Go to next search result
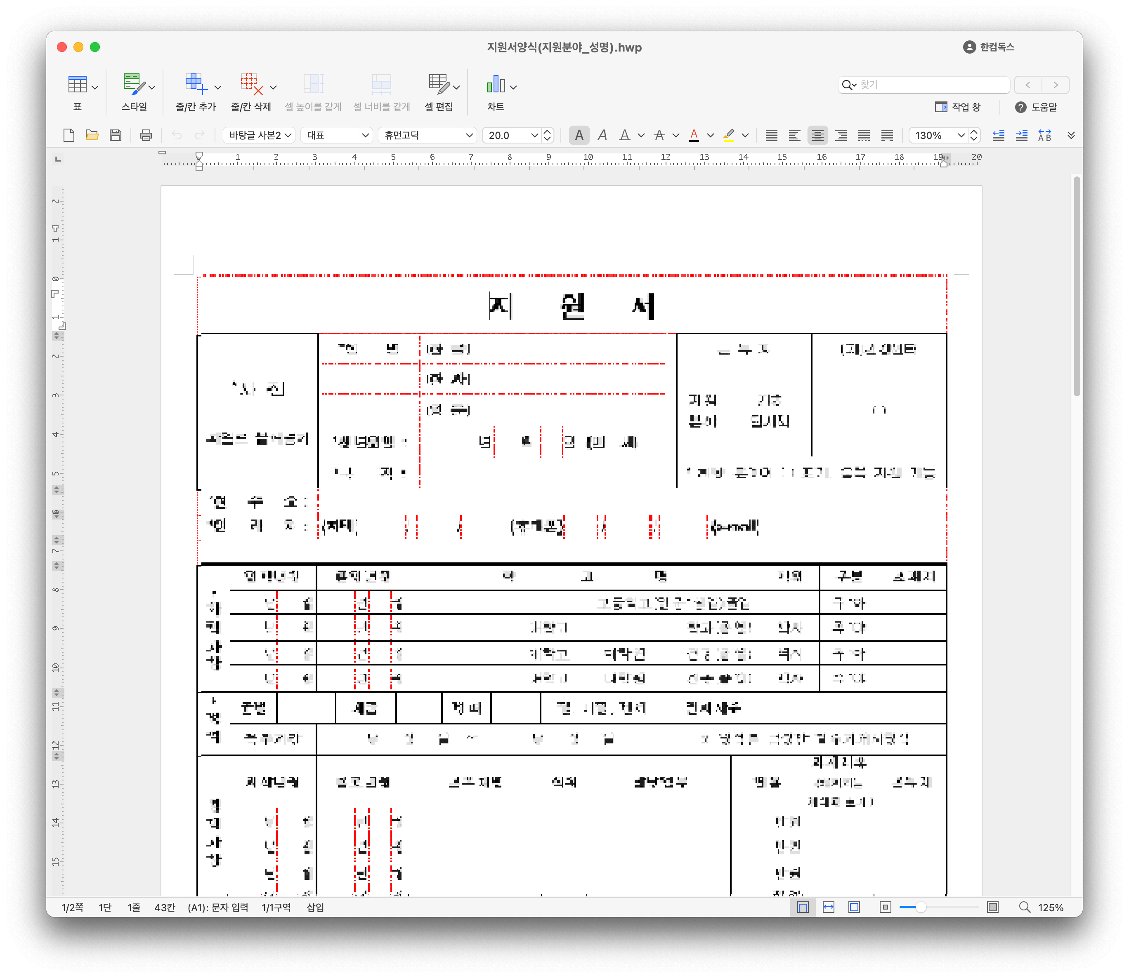The width and height of the screenshot is (1129, 978). click(1056, 85)
